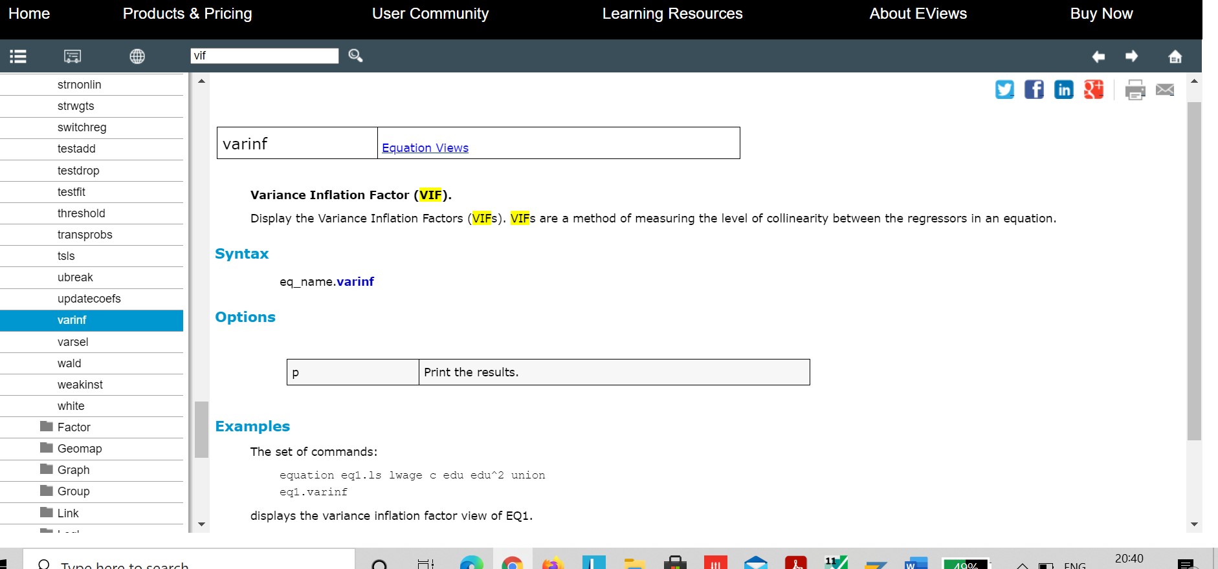Share page on Twitter
The width and height of the screenshot is (1218, 569).
pos(1004,89)
